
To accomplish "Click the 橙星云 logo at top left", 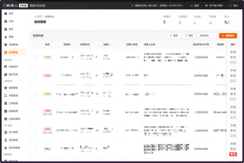I will point(10,6).
